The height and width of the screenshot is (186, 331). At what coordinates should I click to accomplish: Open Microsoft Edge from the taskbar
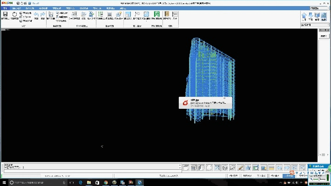(80, 183)
